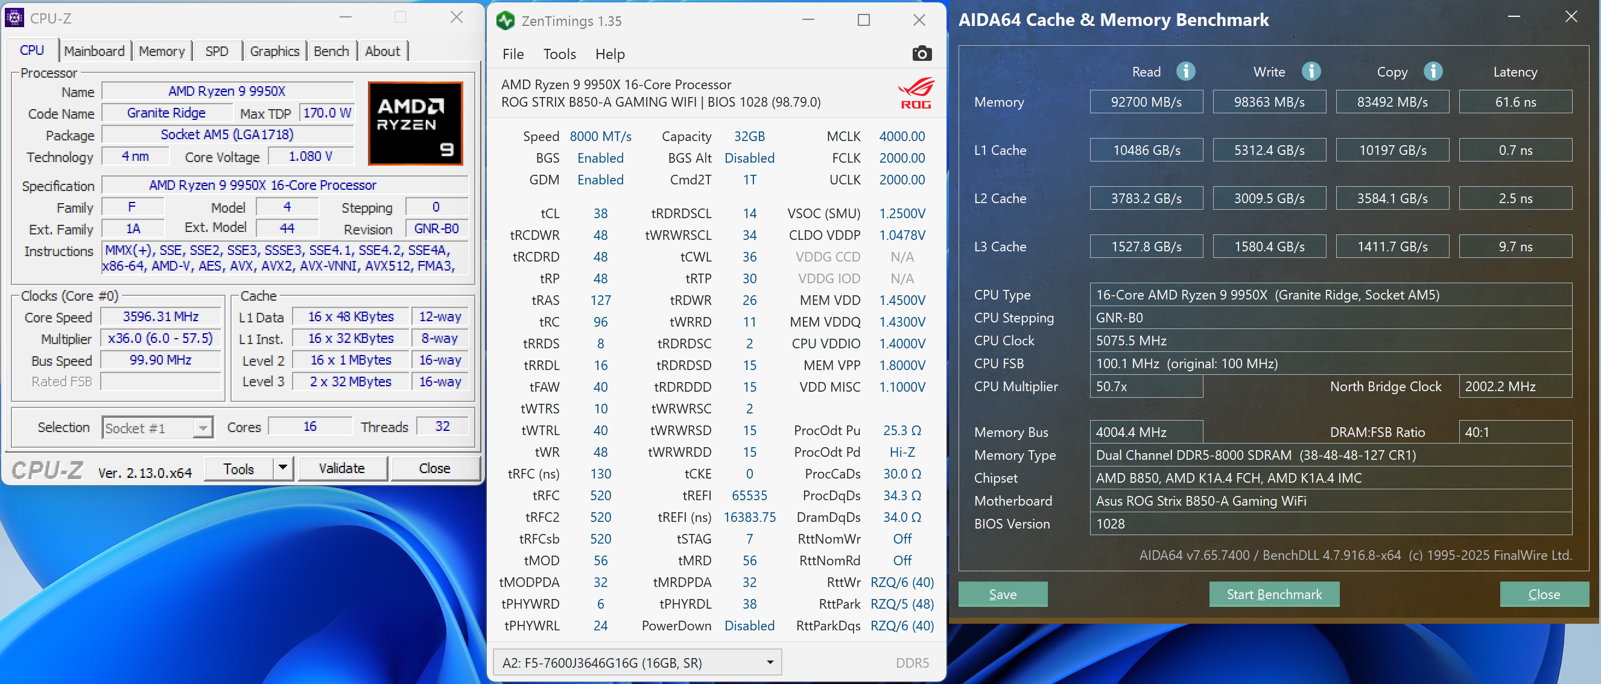Viewport: 1601px width, 684px height.
Task: Click the Bus Speed value 99.90 MHz
Action: pyautogui.click(x=160, y=360)
